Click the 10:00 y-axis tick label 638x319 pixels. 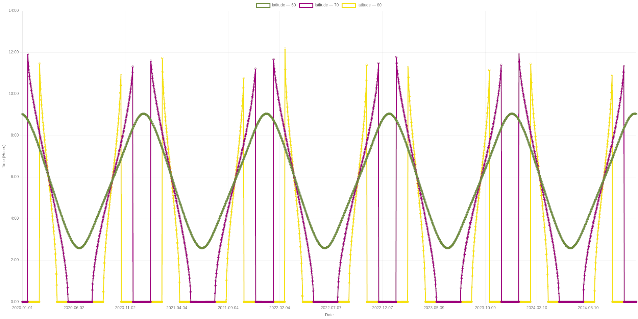pyautogui.click(x=14, y=94)
